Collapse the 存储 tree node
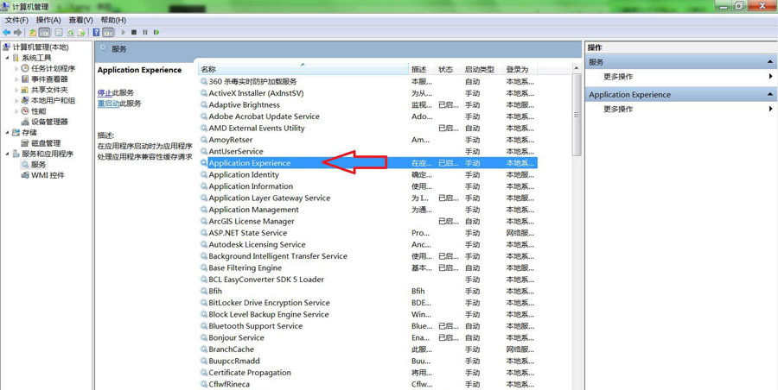 tap(8, 132)
